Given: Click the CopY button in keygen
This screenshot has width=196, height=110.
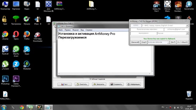Looking at the screenshot, I should pyautogui.click(x=144, y=42).
